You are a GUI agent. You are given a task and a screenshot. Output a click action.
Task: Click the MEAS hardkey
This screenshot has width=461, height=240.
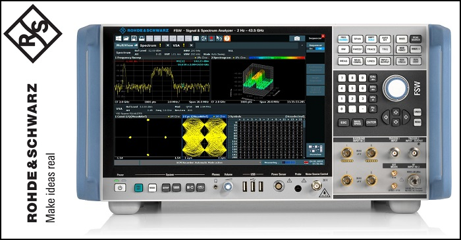tap(343, 61)
